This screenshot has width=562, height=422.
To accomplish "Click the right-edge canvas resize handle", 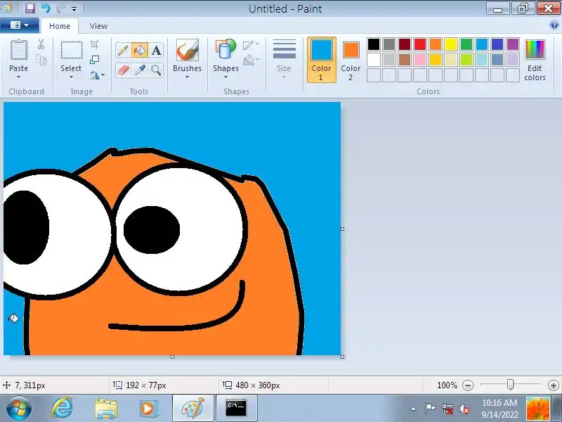I will (342, 229).
